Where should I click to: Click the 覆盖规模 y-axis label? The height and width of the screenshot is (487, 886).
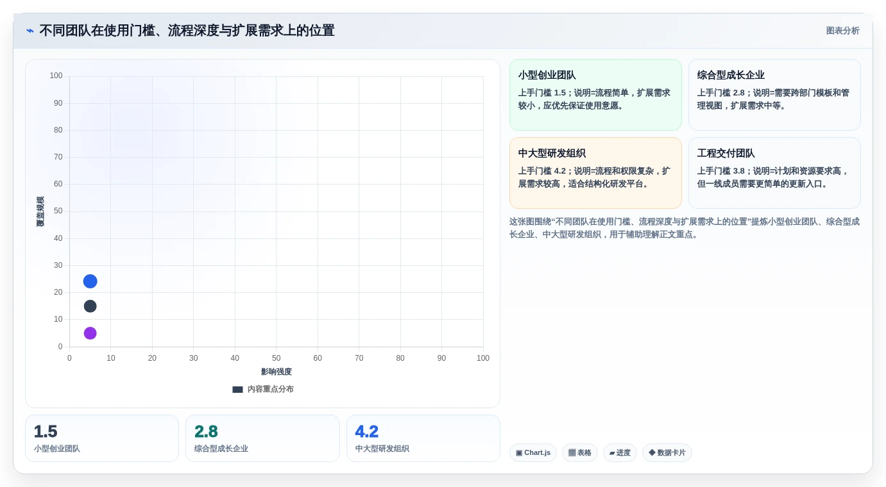40,211
